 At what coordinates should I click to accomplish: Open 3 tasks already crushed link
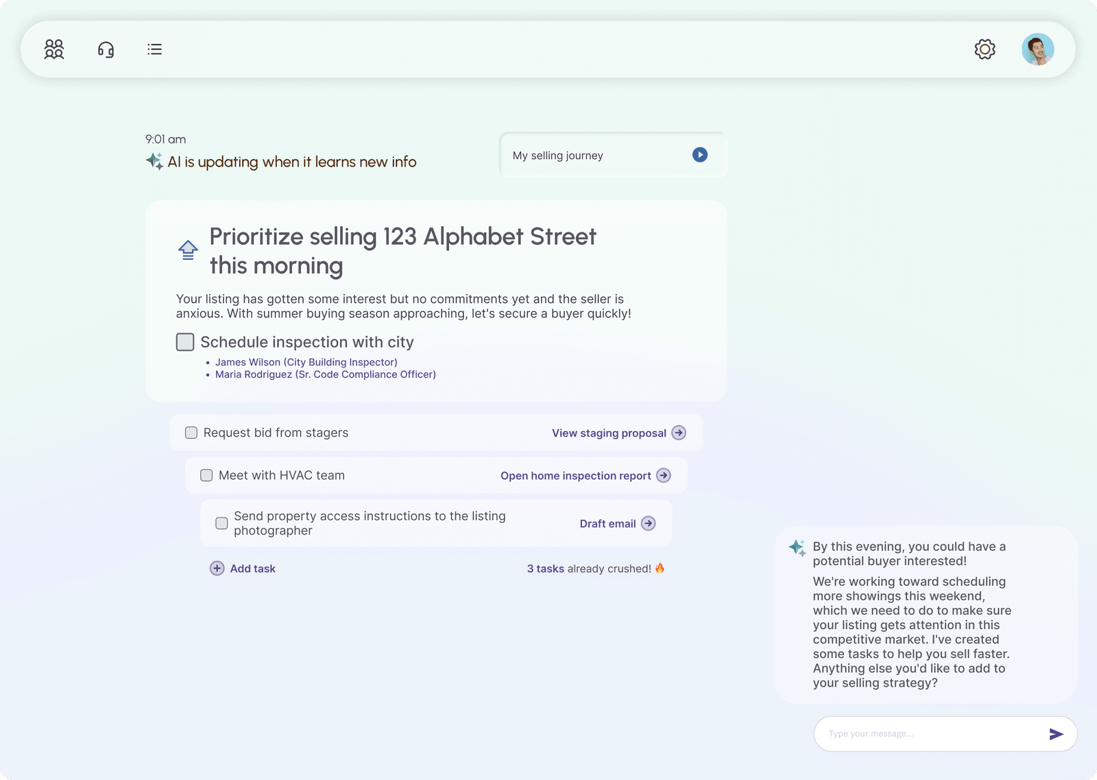tap(589, 569)
